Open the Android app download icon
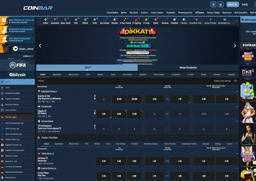The image size is (256, 181). click(x=213, y=4)
